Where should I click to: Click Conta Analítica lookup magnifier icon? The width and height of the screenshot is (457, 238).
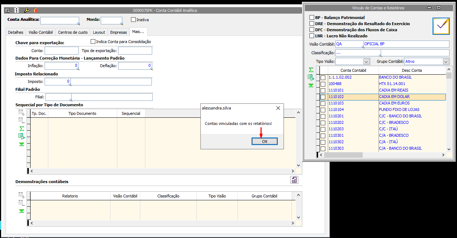(78, 23)
